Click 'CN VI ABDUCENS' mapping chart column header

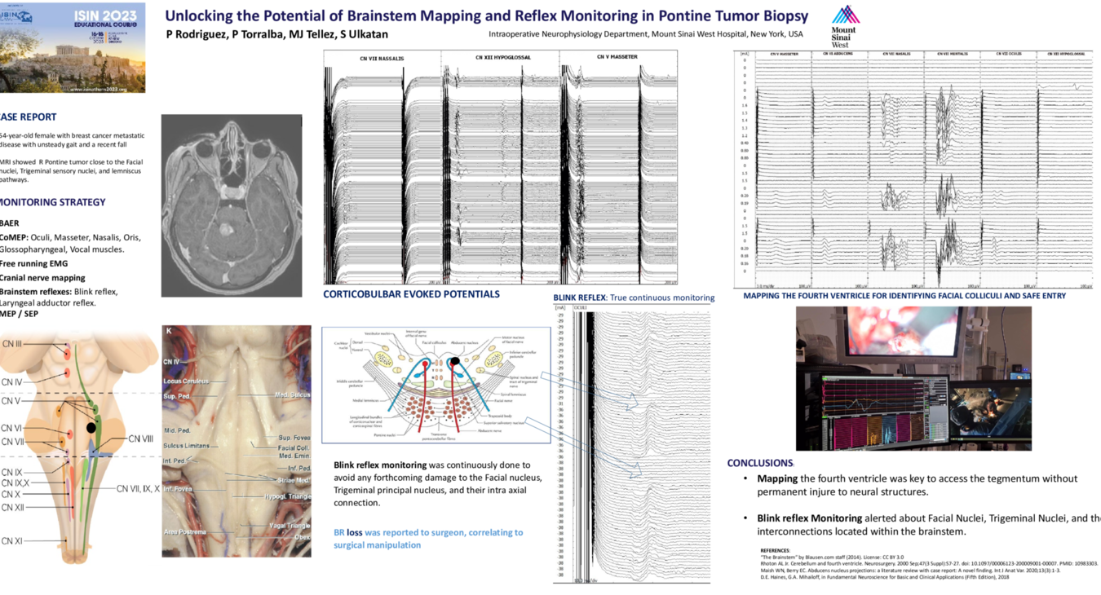838,55
